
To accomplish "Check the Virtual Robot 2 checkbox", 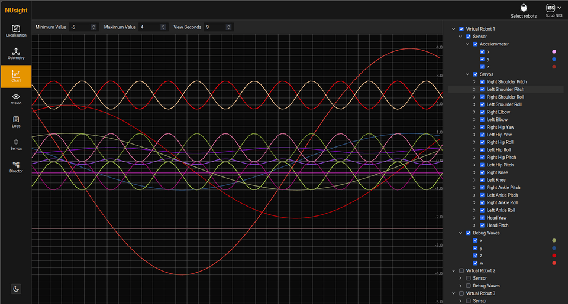I will (461, 271).
